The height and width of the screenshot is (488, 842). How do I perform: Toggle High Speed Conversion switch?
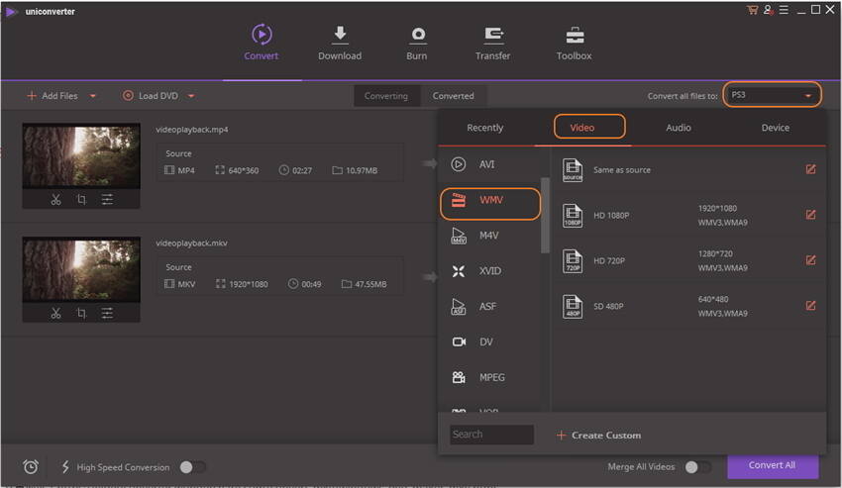click(193, 467)
